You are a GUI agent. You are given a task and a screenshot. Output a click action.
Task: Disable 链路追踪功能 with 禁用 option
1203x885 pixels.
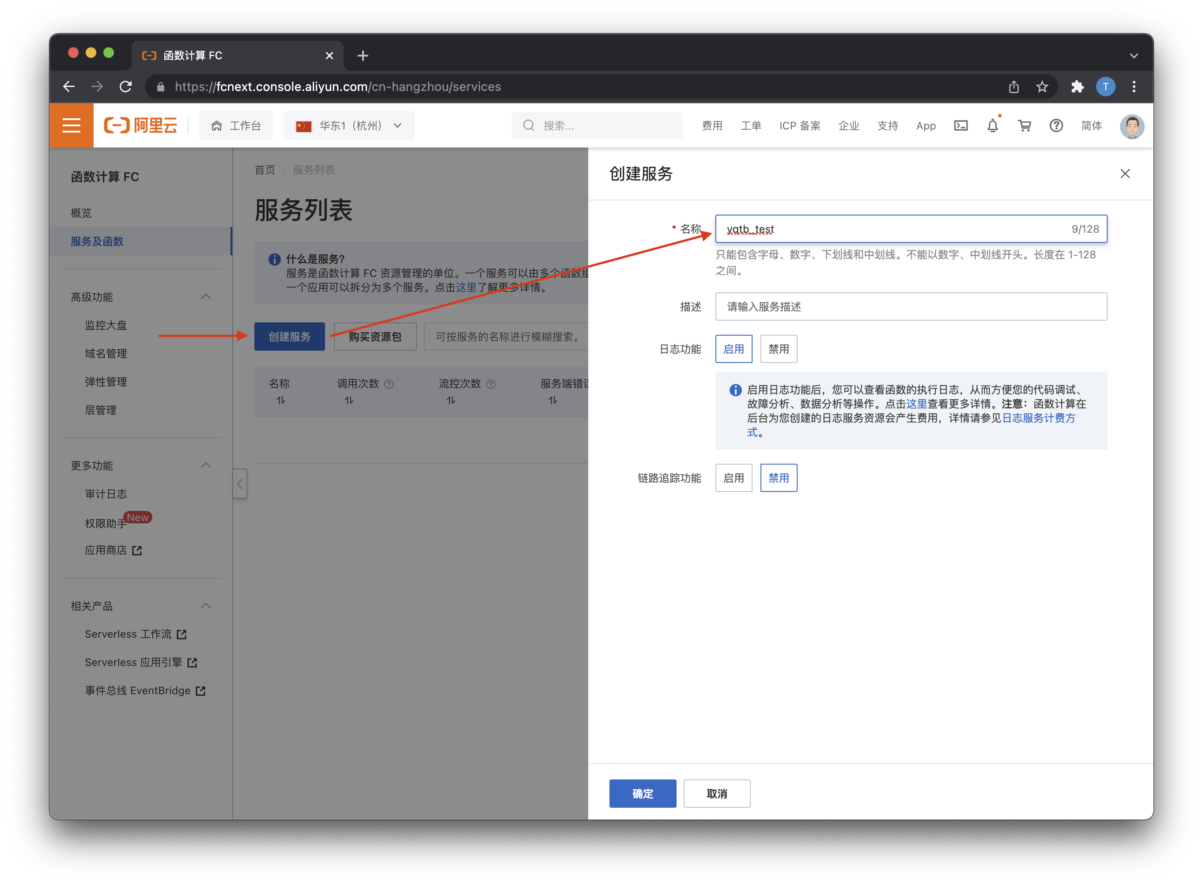click(778, 478)
